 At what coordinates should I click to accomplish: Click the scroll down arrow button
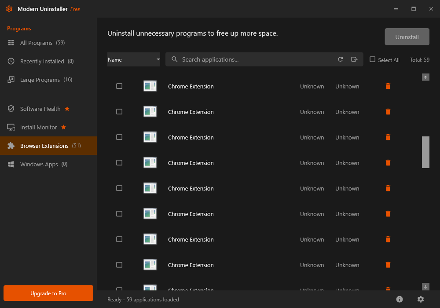pos(425,287)
